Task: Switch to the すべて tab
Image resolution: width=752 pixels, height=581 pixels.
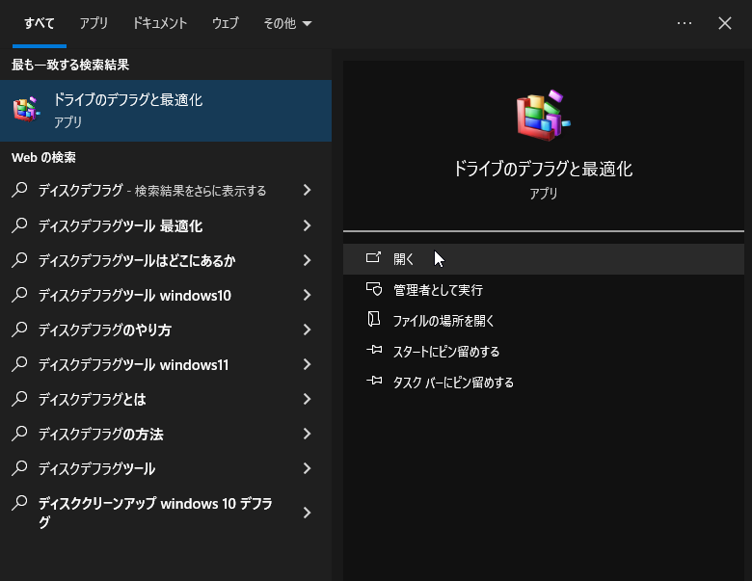Action: coord(40,23)
